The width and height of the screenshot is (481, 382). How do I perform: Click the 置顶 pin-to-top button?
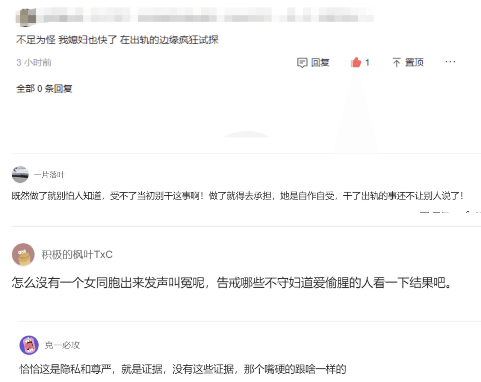click(408, 62)
